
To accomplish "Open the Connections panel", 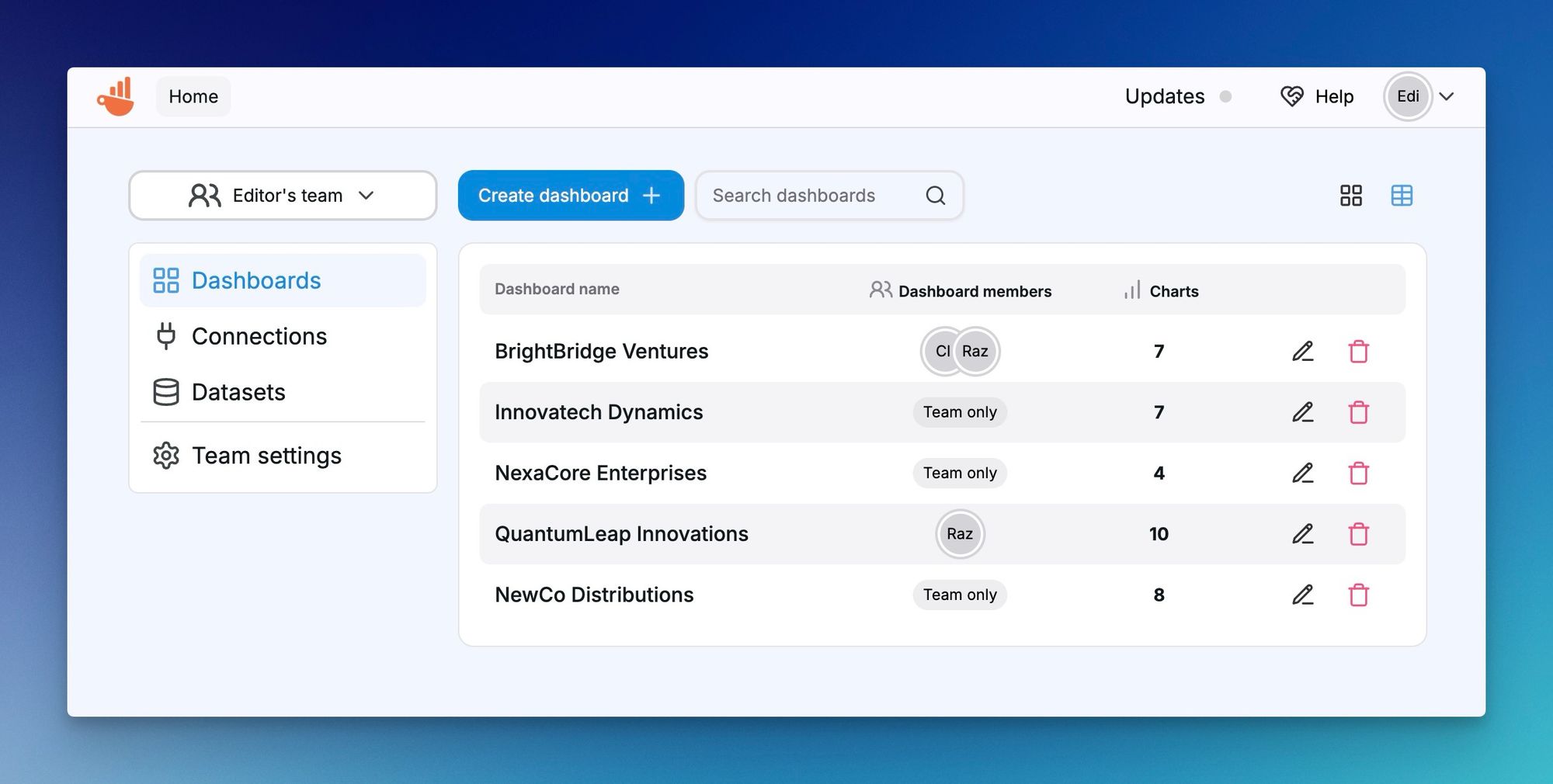I will [x=259, y=336].
